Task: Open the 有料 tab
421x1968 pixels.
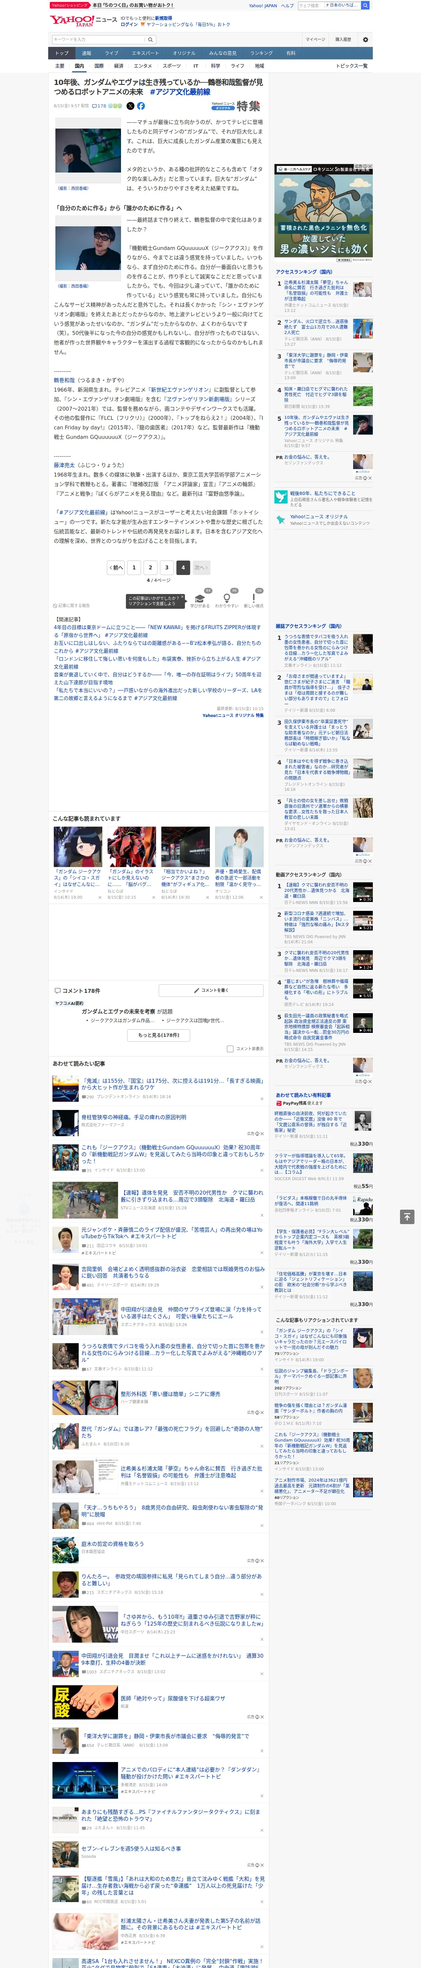Action: [291, 53]
